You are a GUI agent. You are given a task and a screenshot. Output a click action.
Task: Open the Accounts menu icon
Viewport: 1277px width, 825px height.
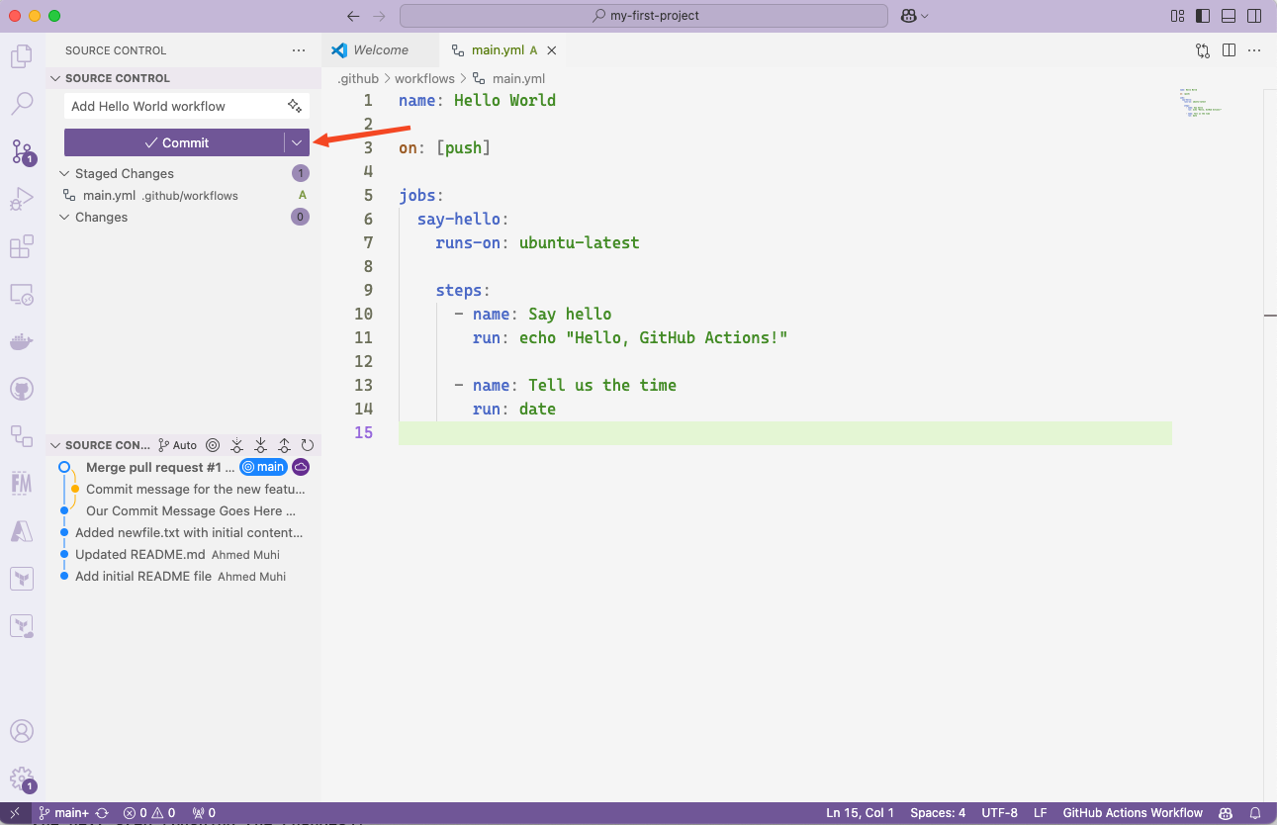coord(22,731)
